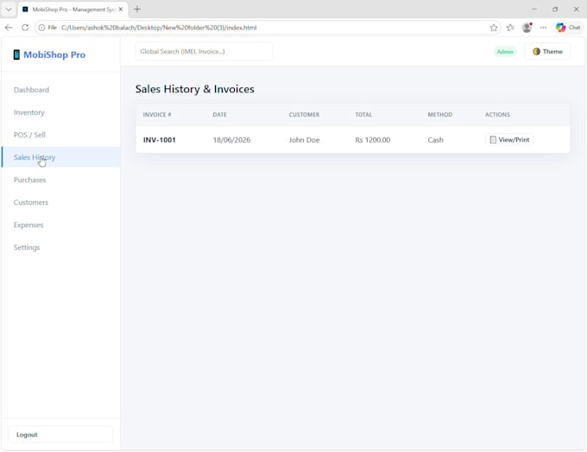
Task: Click the ACTIONS column header
Action: [x=497, y=115]
